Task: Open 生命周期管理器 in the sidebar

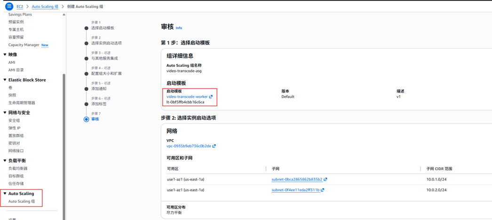Action: coord(22,103)
